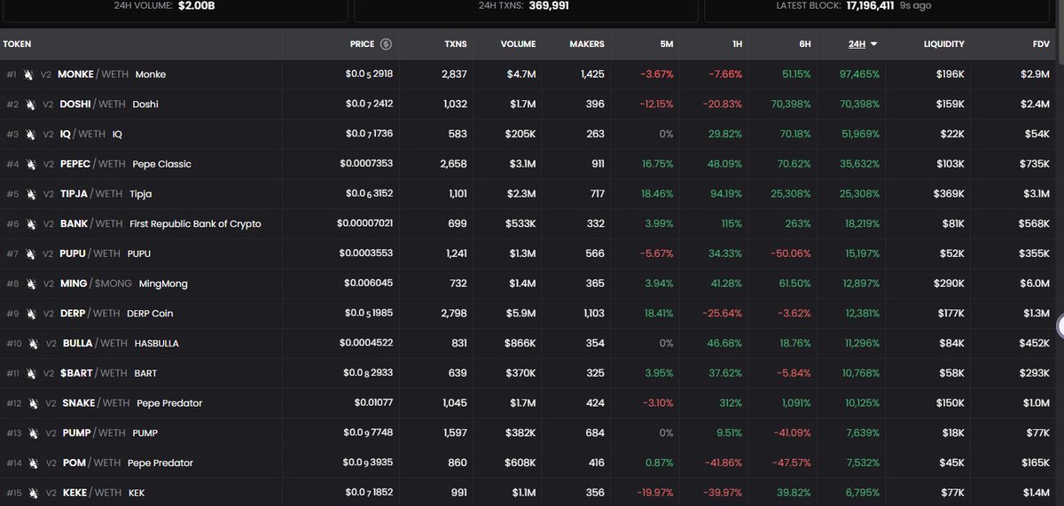Sort table by MAKERS column header
This screenshot has width=1064, height=506.
587,43
